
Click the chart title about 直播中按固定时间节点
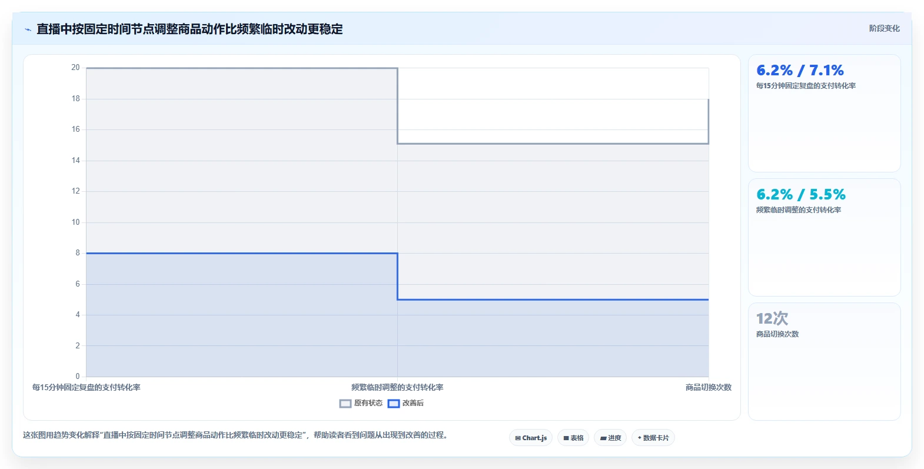(190, 29)
